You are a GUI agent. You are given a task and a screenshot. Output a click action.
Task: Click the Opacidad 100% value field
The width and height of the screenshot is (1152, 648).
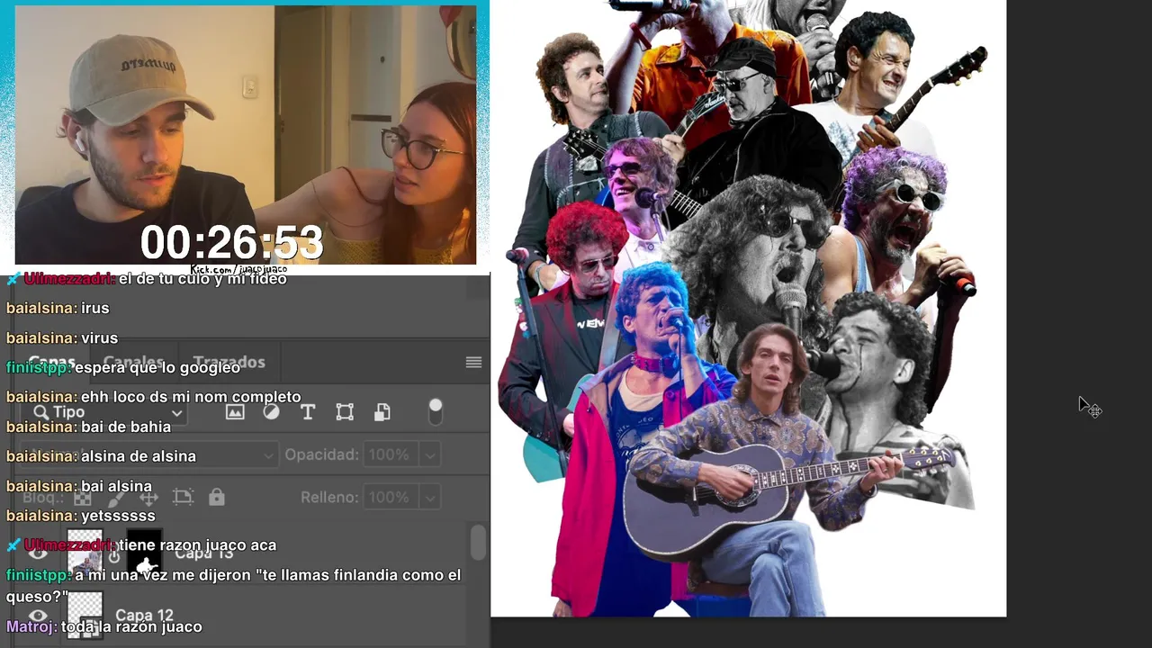[391, 455]
